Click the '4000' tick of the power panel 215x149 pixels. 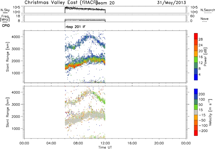point(16,37)
